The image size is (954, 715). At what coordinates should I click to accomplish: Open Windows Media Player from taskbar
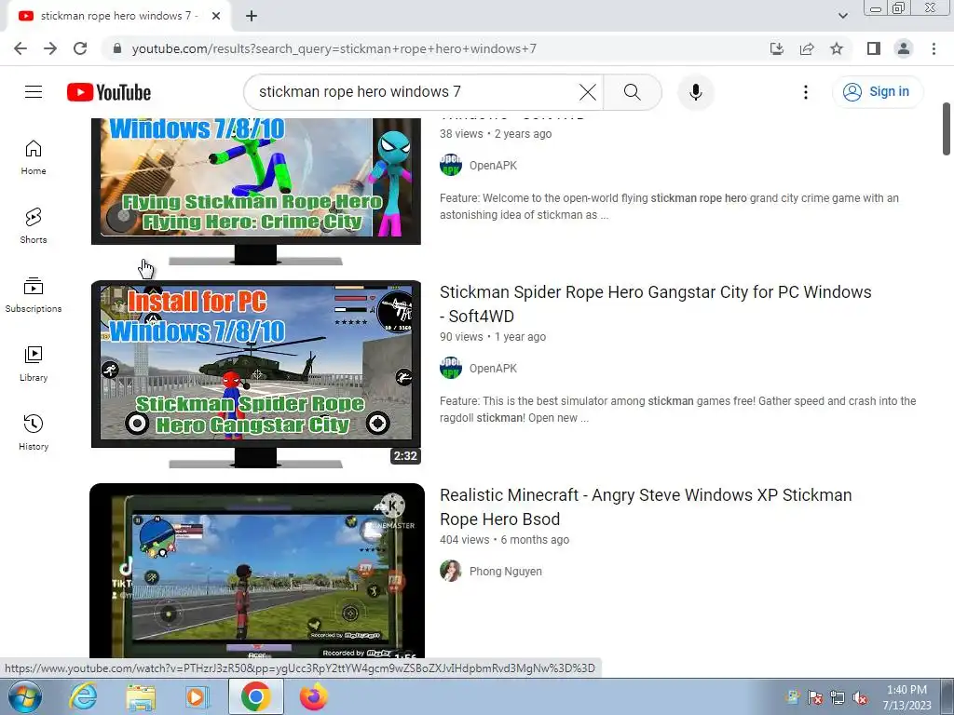coord(198,696)
